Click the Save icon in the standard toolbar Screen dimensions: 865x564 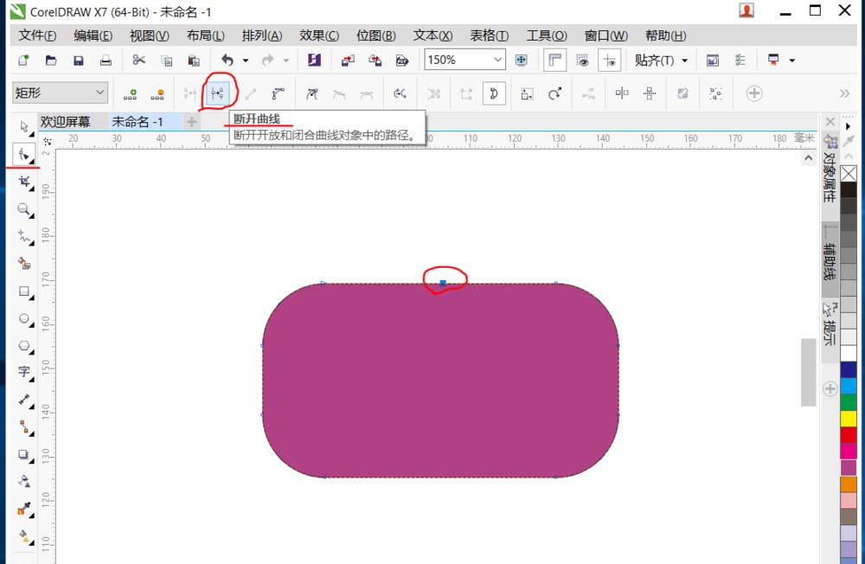click(79, 61)
